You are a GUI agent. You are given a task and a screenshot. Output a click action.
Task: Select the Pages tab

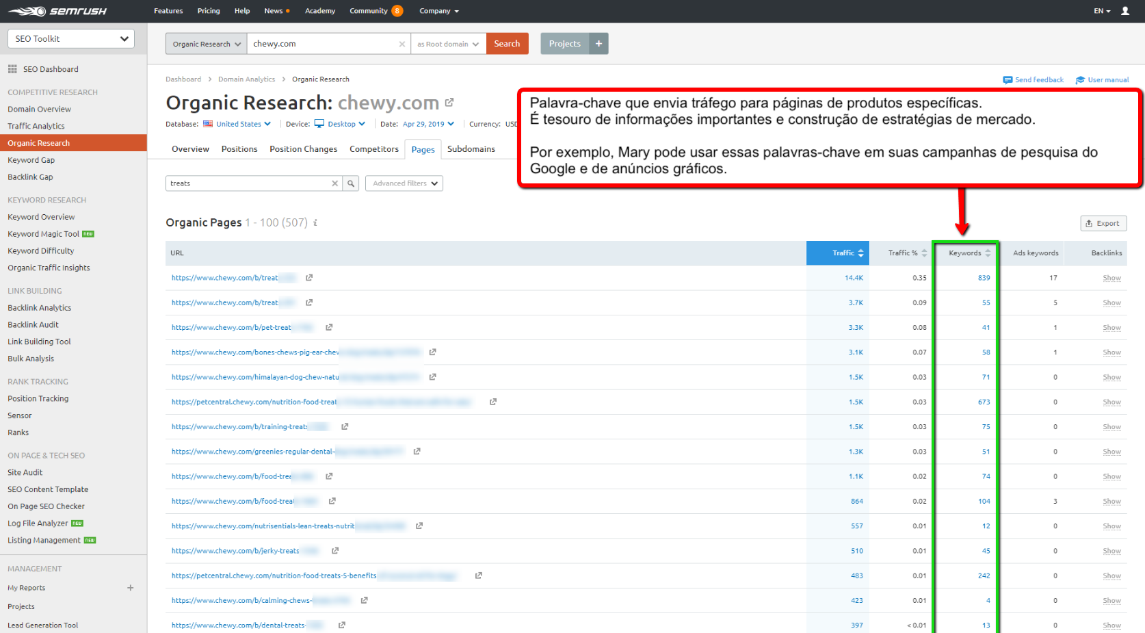[x=423, y=149]
